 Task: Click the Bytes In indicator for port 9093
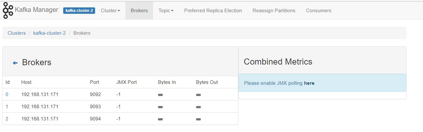pos(160,107)
